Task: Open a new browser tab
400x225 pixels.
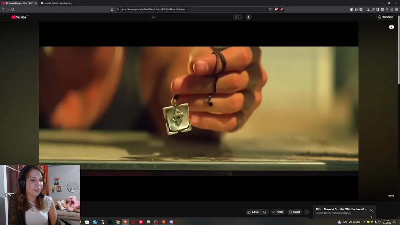Action: [80, 3]
